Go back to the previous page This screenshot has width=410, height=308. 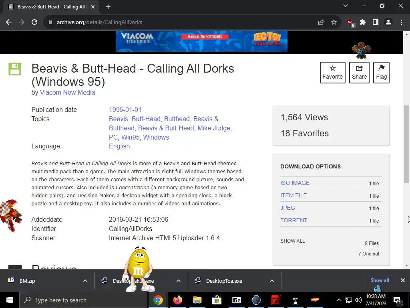tap(9, 22)
